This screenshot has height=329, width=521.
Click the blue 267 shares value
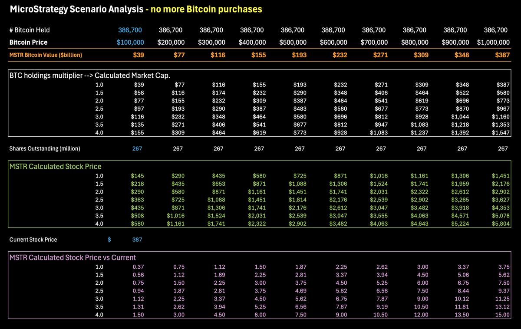[x=136, y=148]
